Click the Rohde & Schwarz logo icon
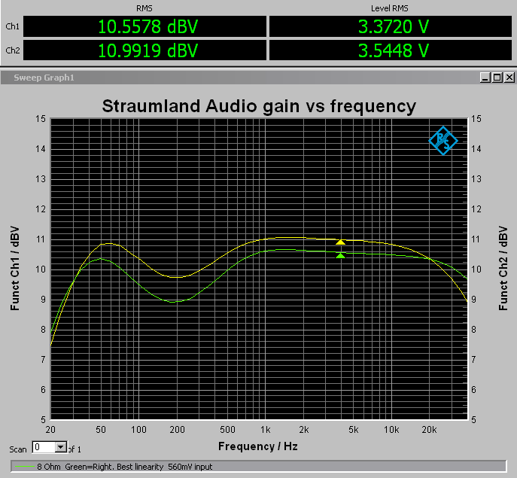The image size is (517, 478). tap(443, 141)
